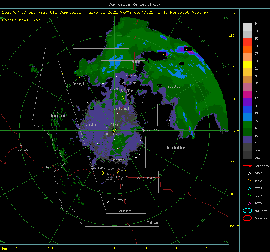Click the 04DK legend text
Viewport: 270px width, 252px height.
point(258,173)
